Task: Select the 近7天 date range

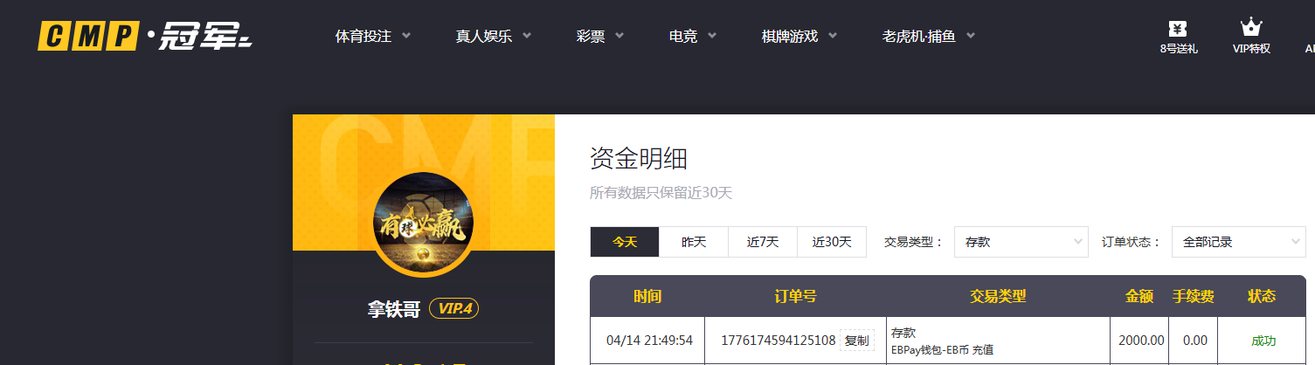Action: click(763, 242)
